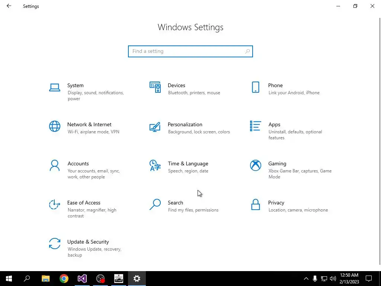Click the Network & Internet heading
381x286 pixels.
pyautogui.click(x=89, y=124)
